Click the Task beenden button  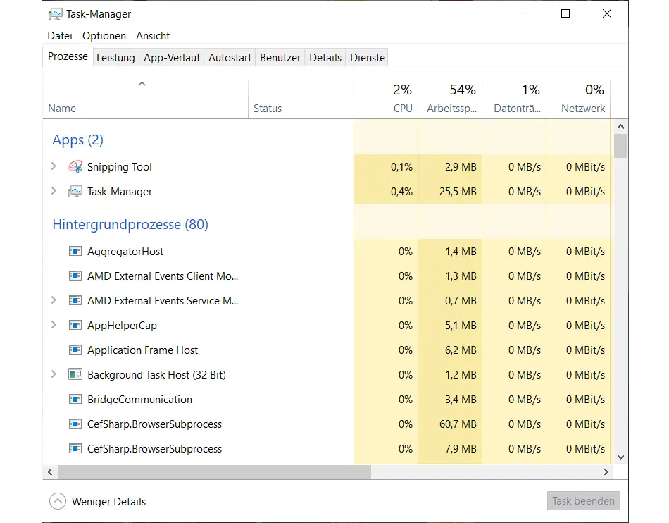(x=583, y=501)
